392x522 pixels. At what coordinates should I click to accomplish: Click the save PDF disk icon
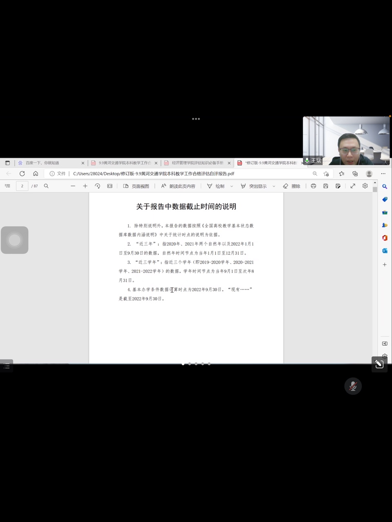coord(325,186)
